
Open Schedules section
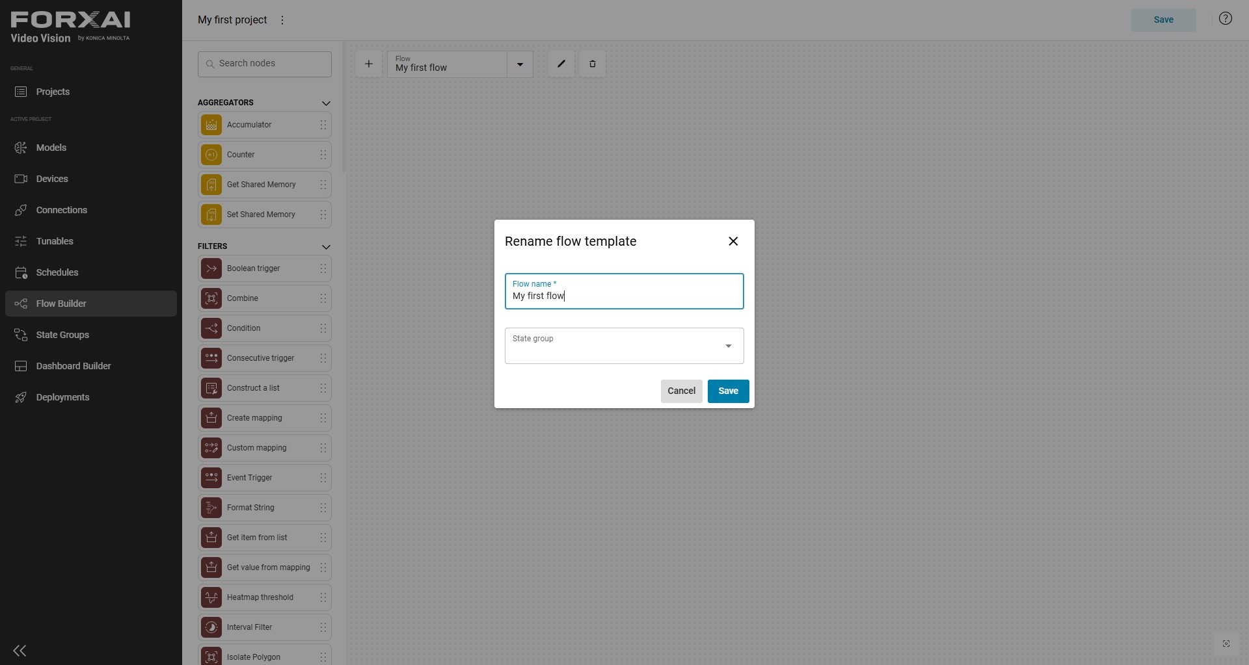[x=90, y=272]
